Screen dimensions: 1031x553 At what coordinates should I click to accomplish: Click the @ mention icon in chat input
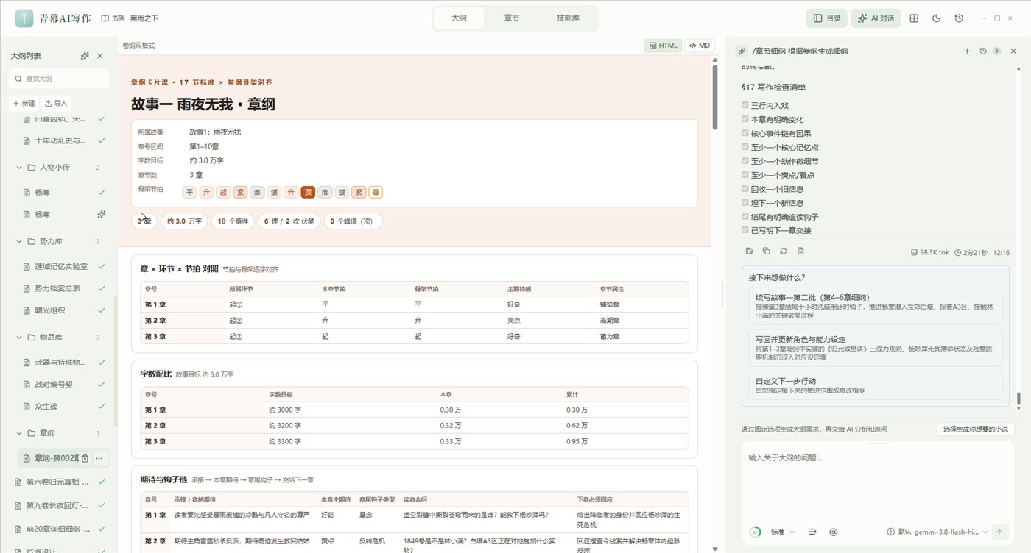pos(834,532)
